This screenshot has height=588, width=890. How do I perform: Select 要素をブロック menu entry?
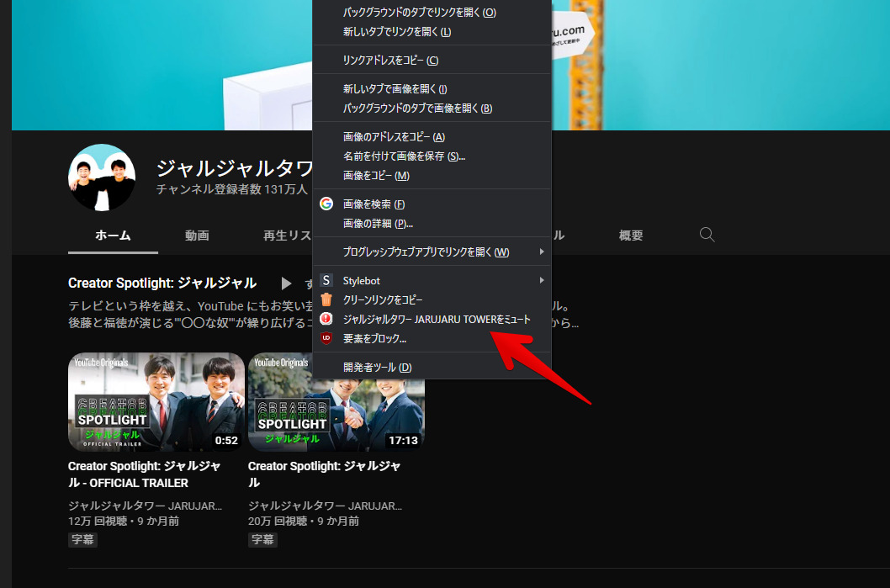click(x=432, y=338)
